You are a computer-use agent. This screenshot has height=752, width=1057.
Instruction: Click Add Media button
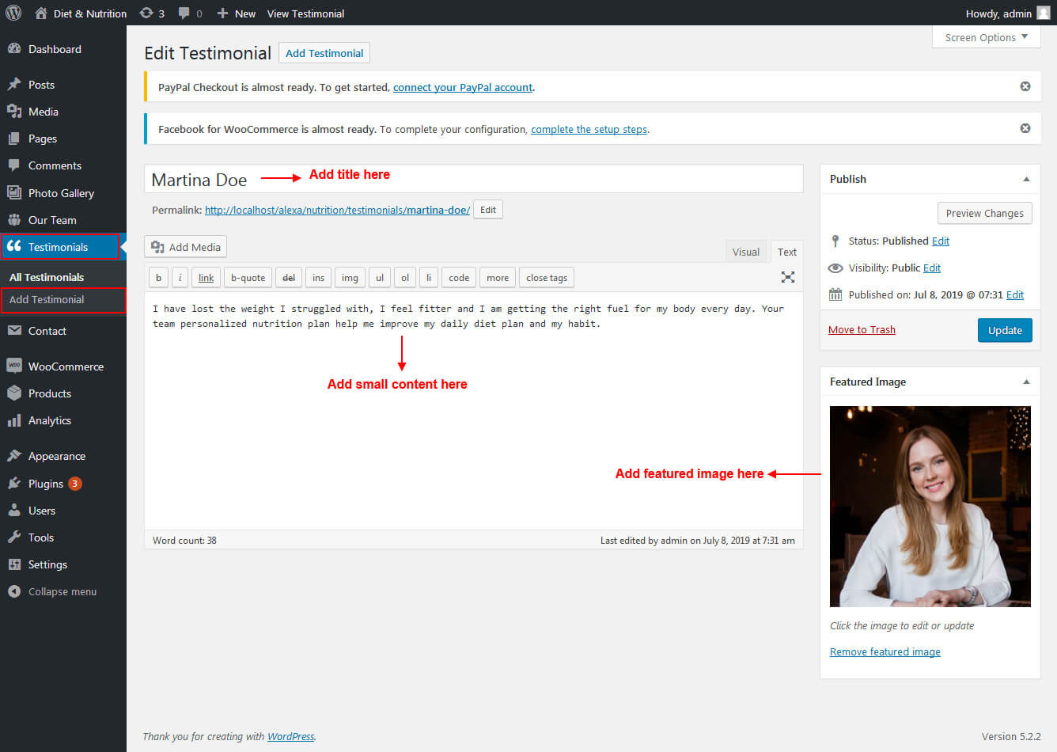coord(186,247)
